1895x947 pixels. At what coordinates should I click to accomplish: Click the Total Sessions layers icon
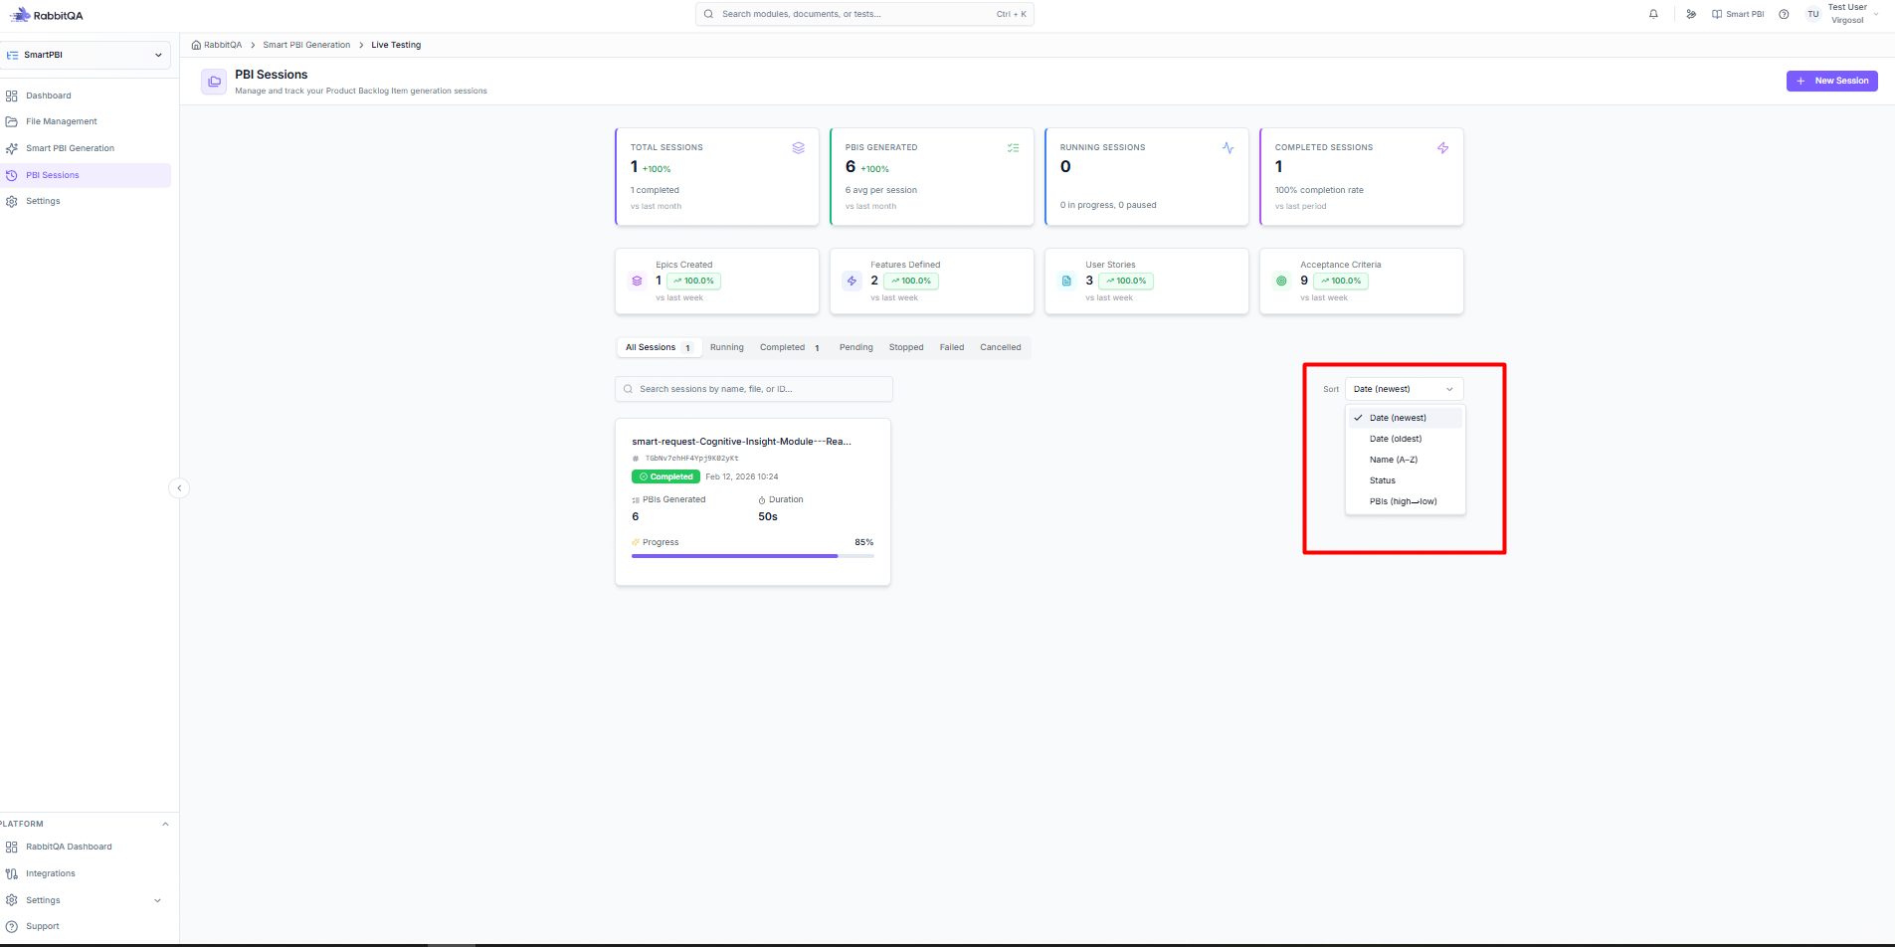(x=798, y=148)
